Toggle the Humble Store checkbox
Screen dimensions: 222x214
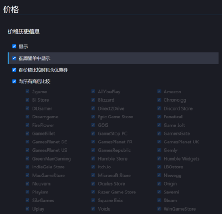click(93, 158)
